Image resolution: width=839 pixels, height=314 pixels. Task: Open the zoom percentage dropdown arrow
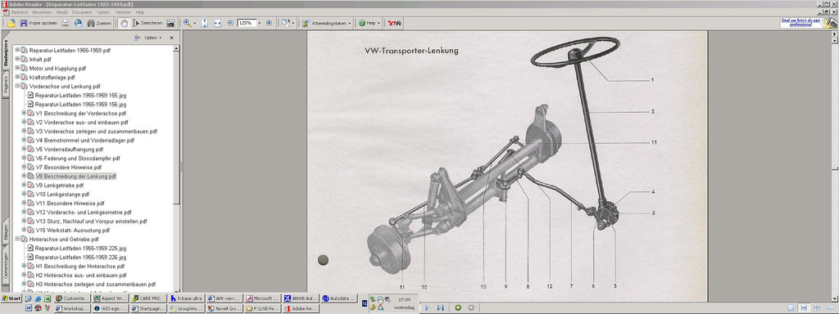(x=260, y=23)
